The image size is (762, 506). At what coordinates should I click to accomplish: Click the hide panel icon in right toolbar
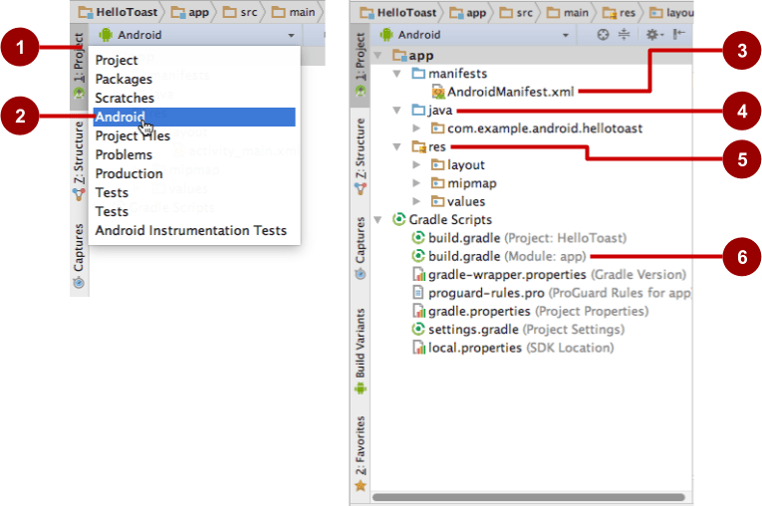coord(679,35)
